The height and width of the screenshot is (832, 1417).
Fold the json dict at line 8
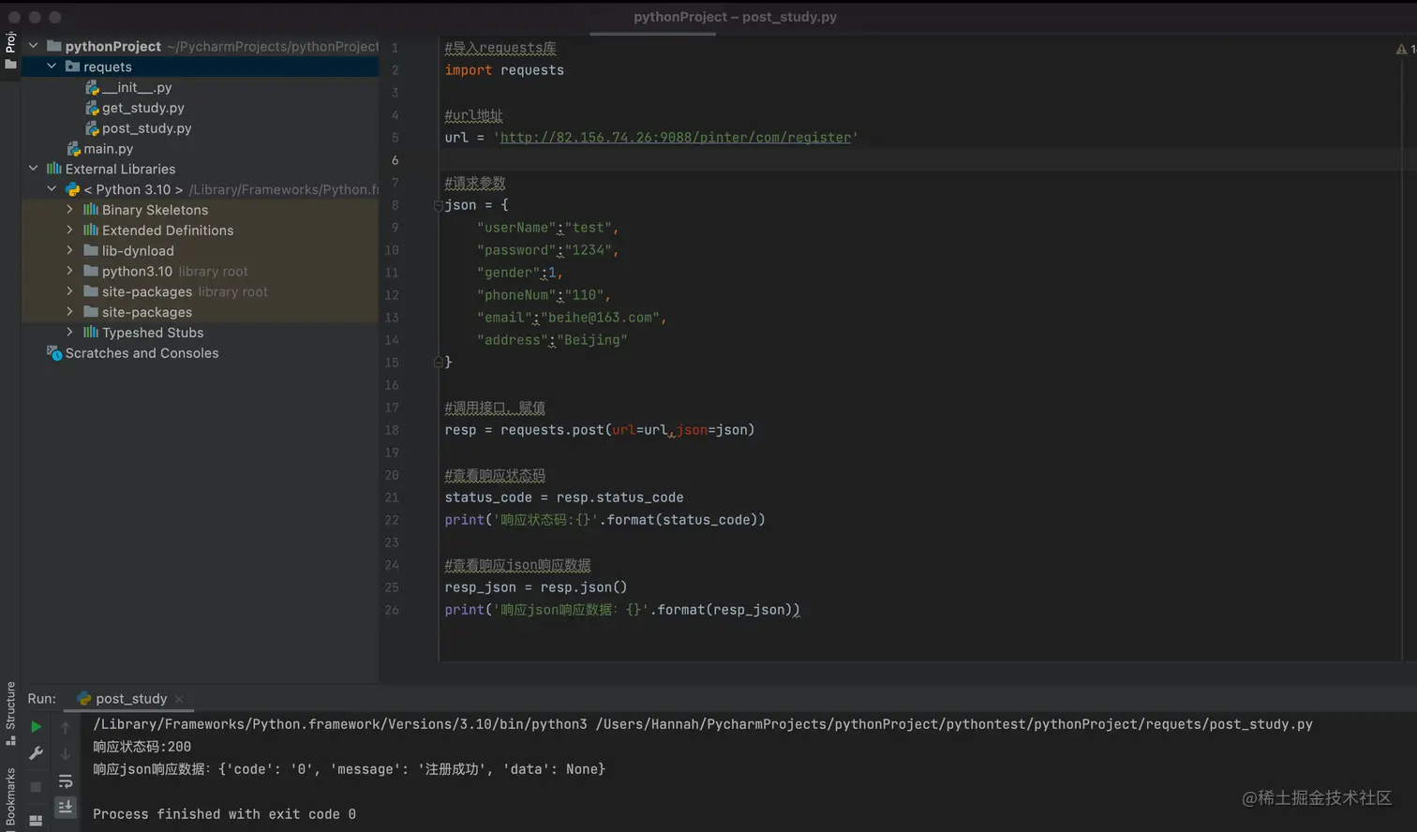coord(438,205)
